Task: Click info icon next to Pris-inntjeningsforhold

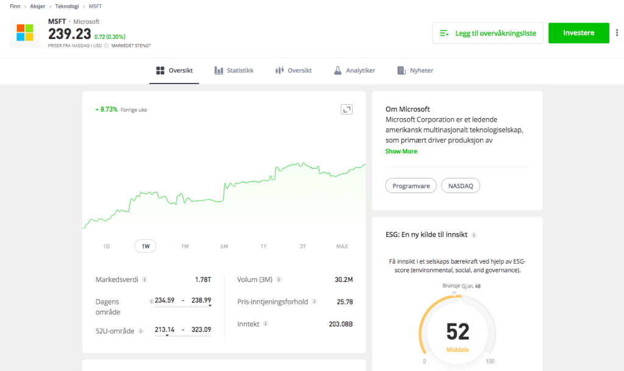Action: pyautogui.click(x=314, y=302)
